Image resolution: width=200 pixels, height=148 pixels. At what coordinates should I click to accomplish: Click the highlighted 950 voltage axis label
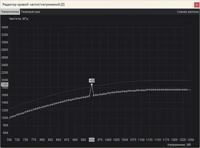pyautogui.click(x=91, y=140)
